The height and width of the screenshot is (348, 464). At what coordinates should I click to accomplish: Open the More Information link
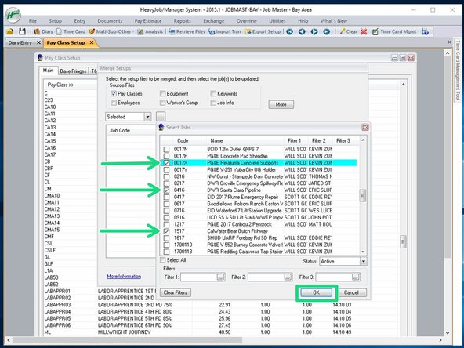click(124, 277)
